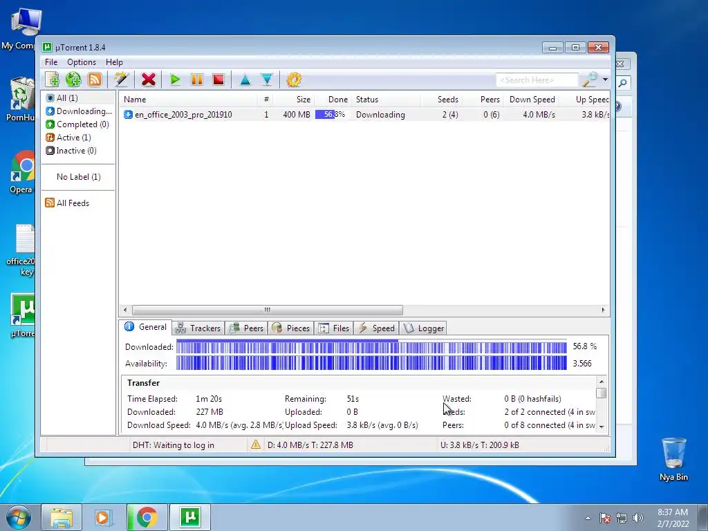Sort by the Peers column header
This screenshot has width=708, height=531.
pos(483,100)
